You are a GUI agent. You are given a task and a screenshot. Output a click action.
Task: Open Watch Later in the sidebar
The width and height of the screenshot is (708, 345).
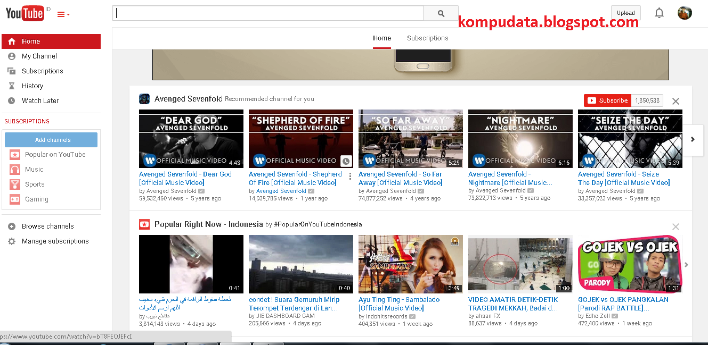pos(40,101)
